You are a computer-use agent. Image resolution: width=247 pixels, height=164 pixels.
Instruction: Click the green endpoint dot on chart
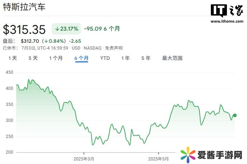click(235, 115)
